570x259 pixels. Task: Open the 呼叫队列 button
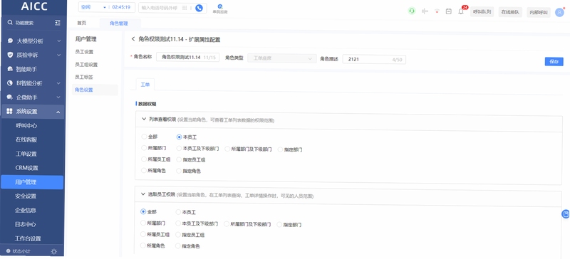482,12
